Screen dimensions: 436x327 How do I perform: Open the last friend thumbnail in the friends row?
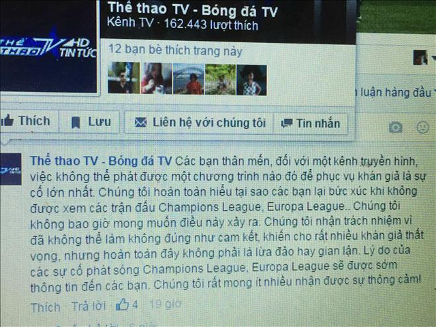tap(251, 80)
